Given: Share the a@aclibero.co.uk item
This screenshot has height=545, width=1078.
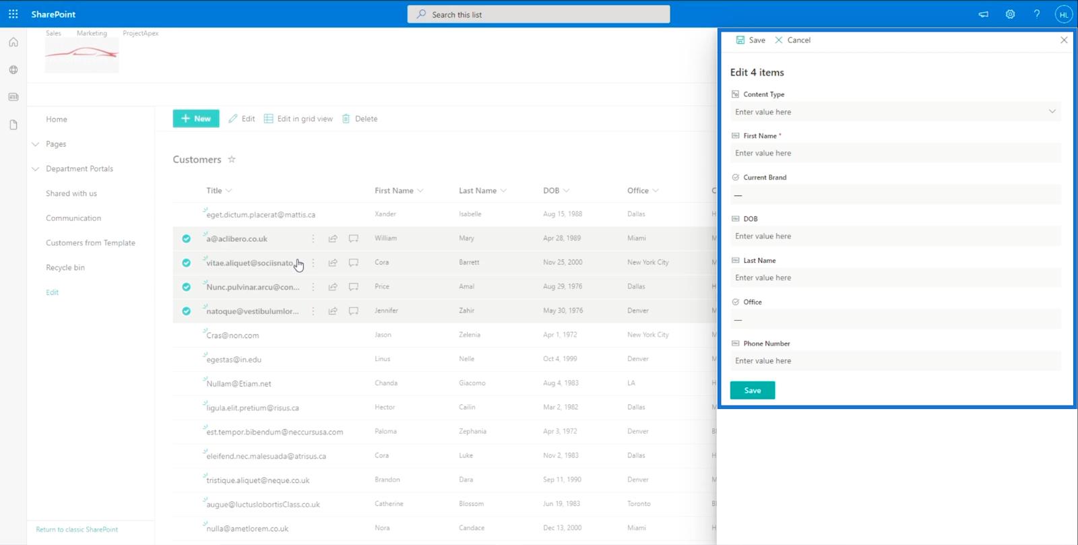Looking at the screenshot, I should (x=333, y=238).
